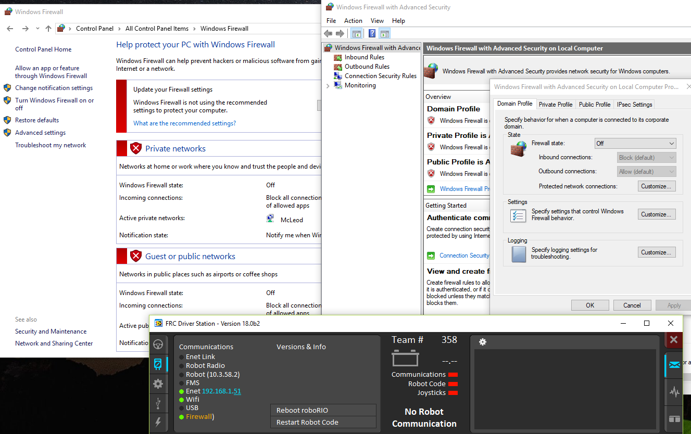Click the battery icon in Driver Station

[x=405, y=359]
